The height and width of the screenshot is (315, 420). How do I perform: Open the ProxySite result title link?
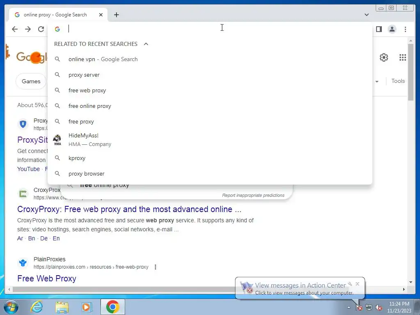pos(32,140)
